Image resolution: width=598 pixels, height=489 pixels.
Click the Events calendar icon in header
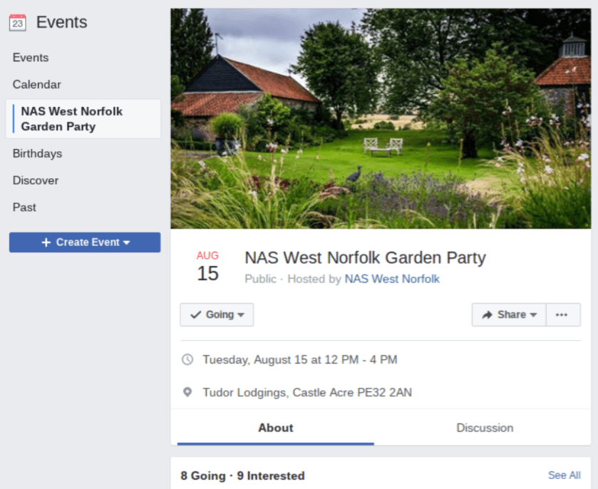[17, 23]
